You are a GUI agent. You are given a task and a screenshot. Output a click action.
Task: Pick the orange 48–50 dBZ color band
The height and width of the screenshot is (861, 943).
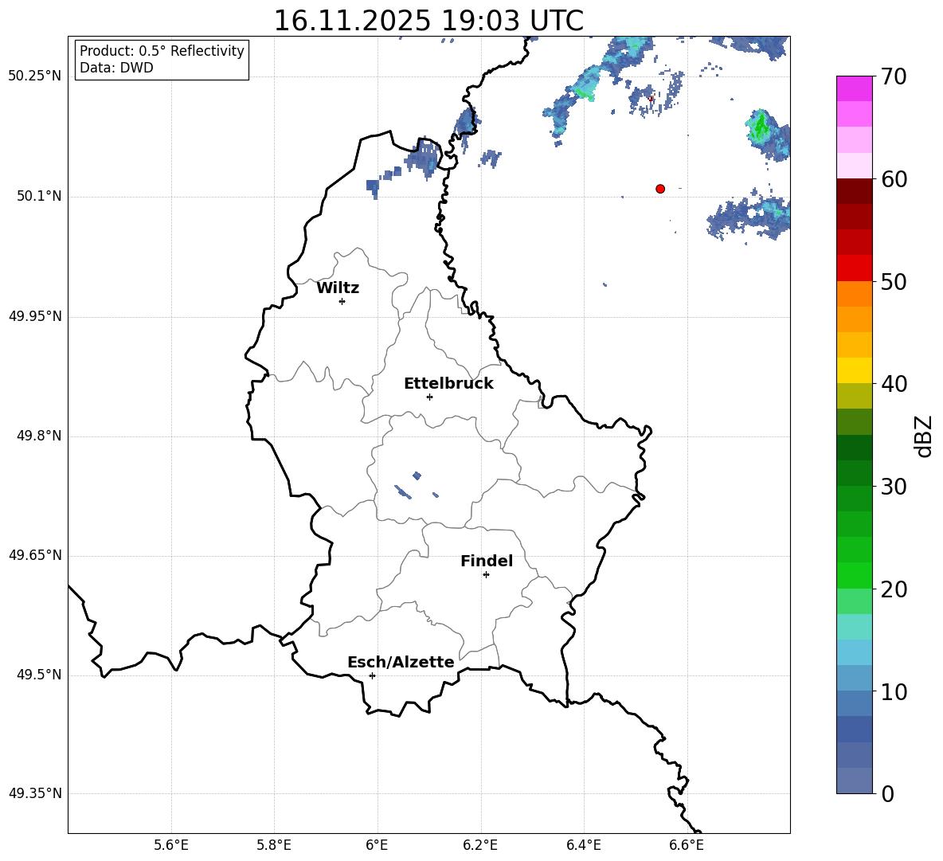pyautogui.click(x=854, y=294)
